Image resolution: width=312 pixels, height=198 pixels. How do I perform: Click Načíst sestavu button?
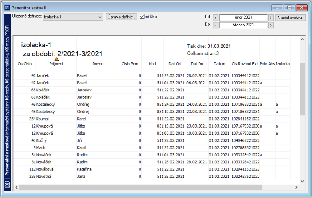click(x=291, y=18)
